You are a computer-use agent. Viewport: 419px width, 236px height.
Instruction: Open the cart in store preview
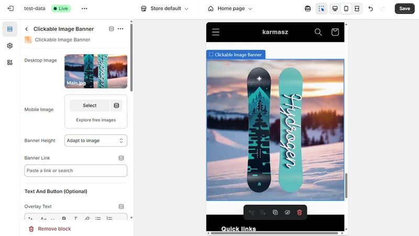335,32
